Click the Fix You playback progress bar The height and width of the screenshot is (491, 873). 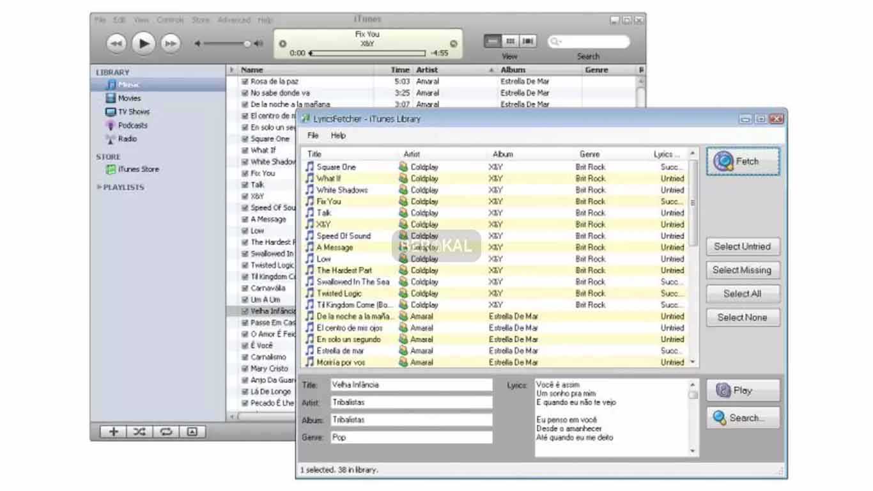point(367,54)
